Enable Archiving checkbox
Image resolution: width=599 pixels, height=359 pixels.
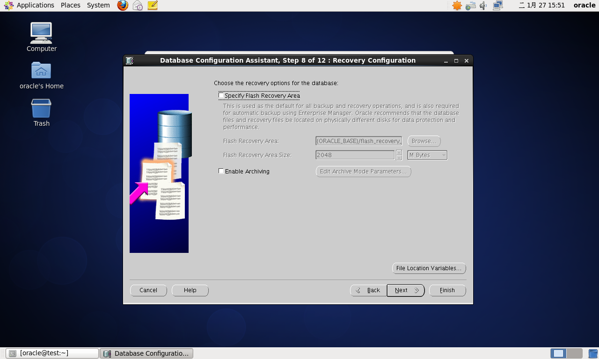[221, 171]
